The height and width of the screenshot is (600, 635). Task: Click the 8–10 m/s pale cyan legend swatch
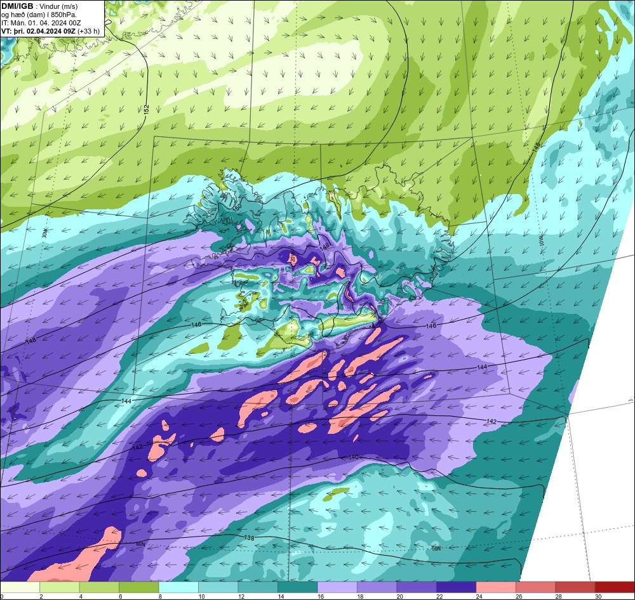pos(178,587)
